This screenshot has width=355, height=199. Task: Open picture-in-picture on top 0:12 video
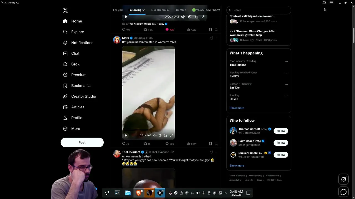[x=196, y=17]
